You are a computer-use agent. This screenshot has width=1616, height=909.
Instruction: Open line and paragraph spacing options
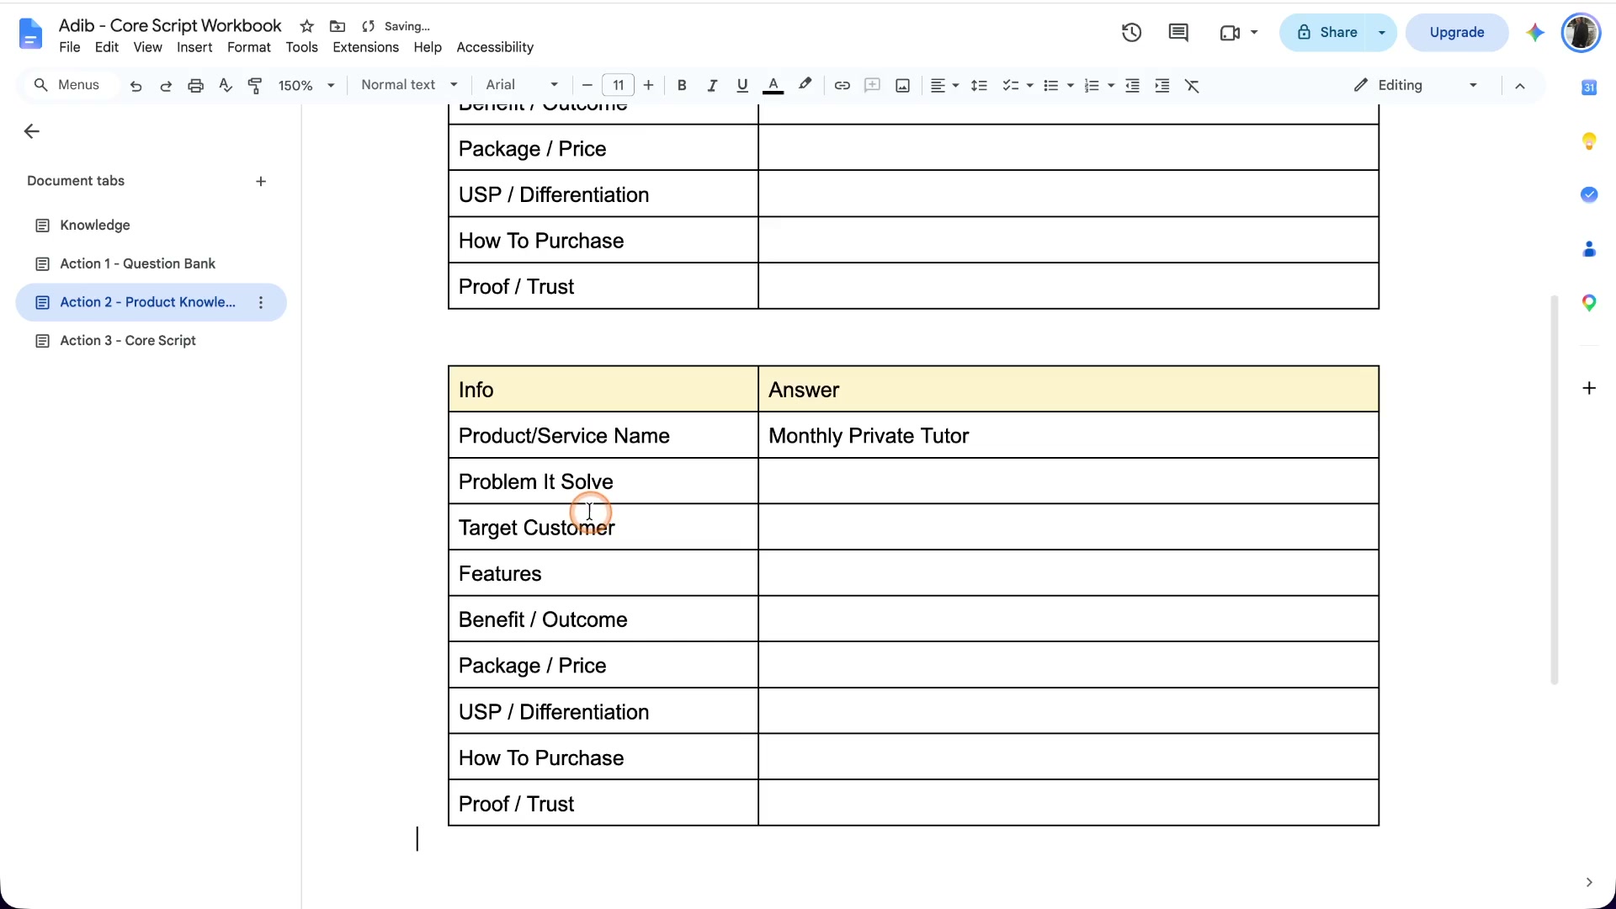tap(979, 85)
